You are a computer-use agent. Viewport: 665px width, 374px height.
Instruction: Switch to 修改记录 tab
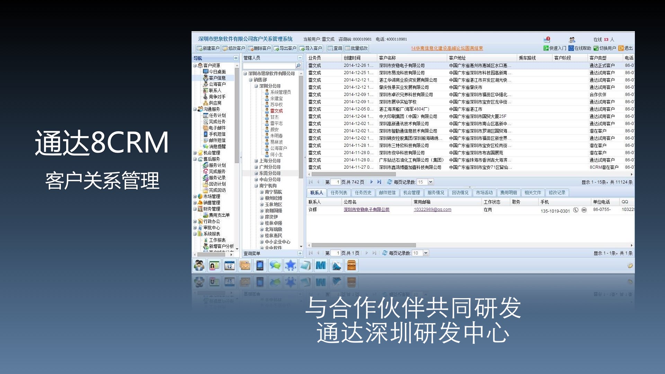(x=557, y=193)
